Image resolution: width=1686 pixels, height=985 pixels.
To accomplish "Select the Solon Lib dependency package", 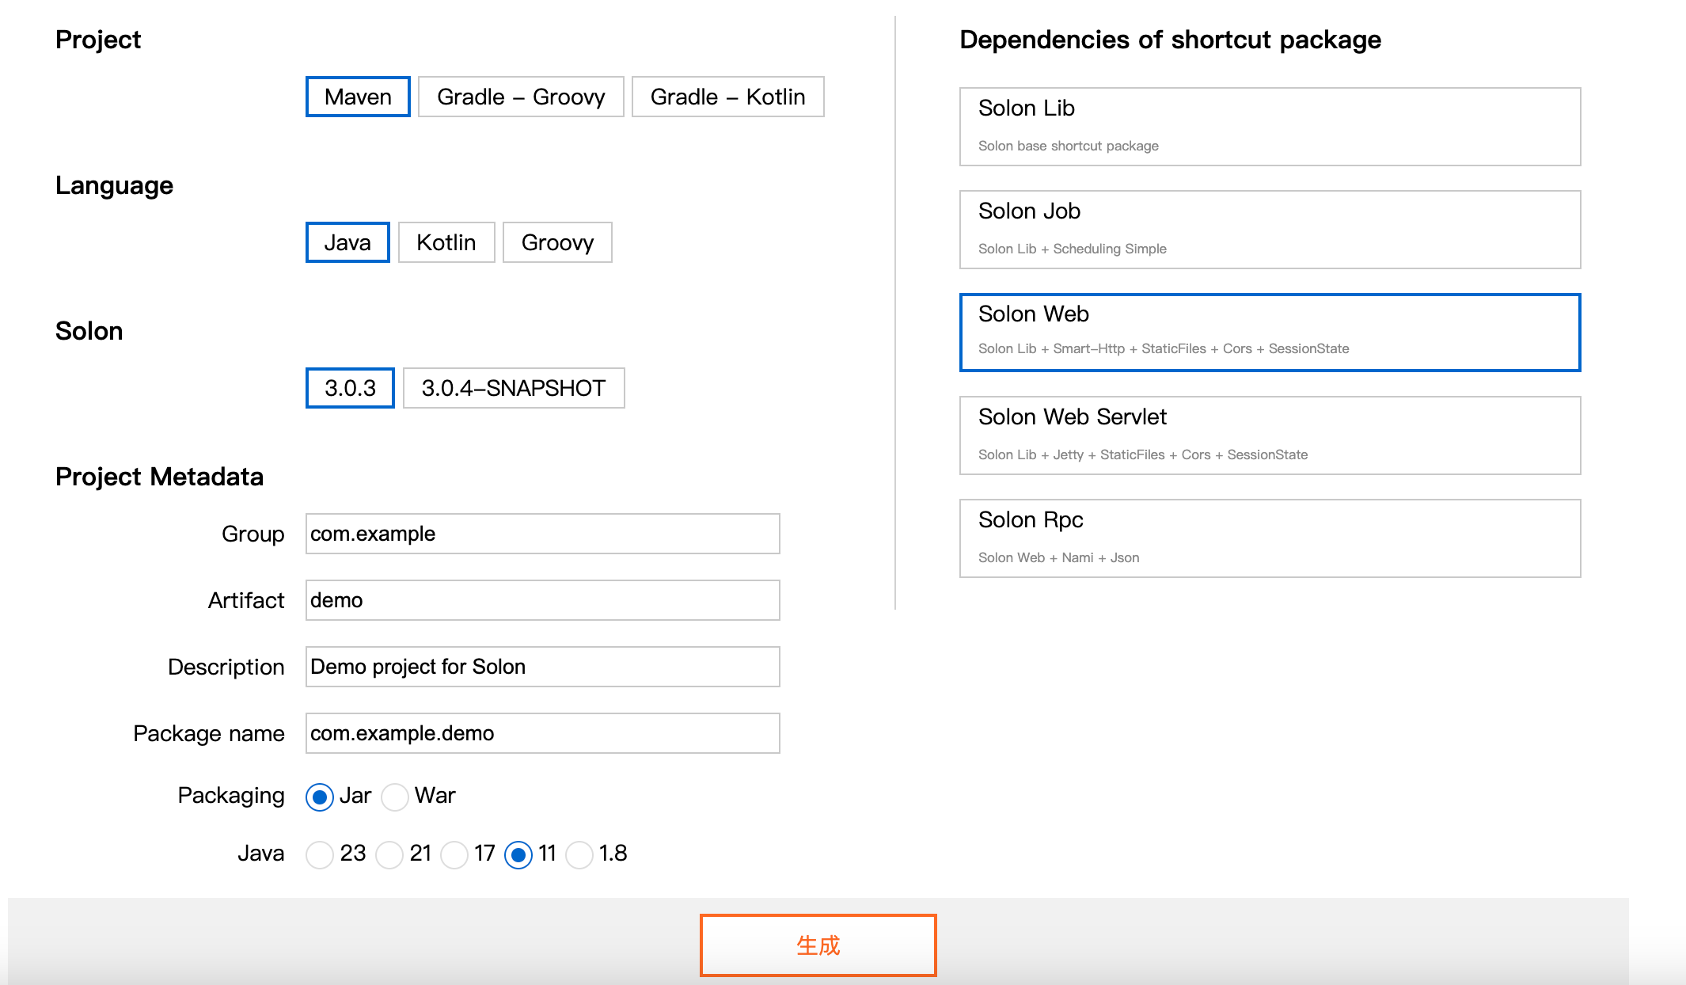I will [x=1270, y=127].
